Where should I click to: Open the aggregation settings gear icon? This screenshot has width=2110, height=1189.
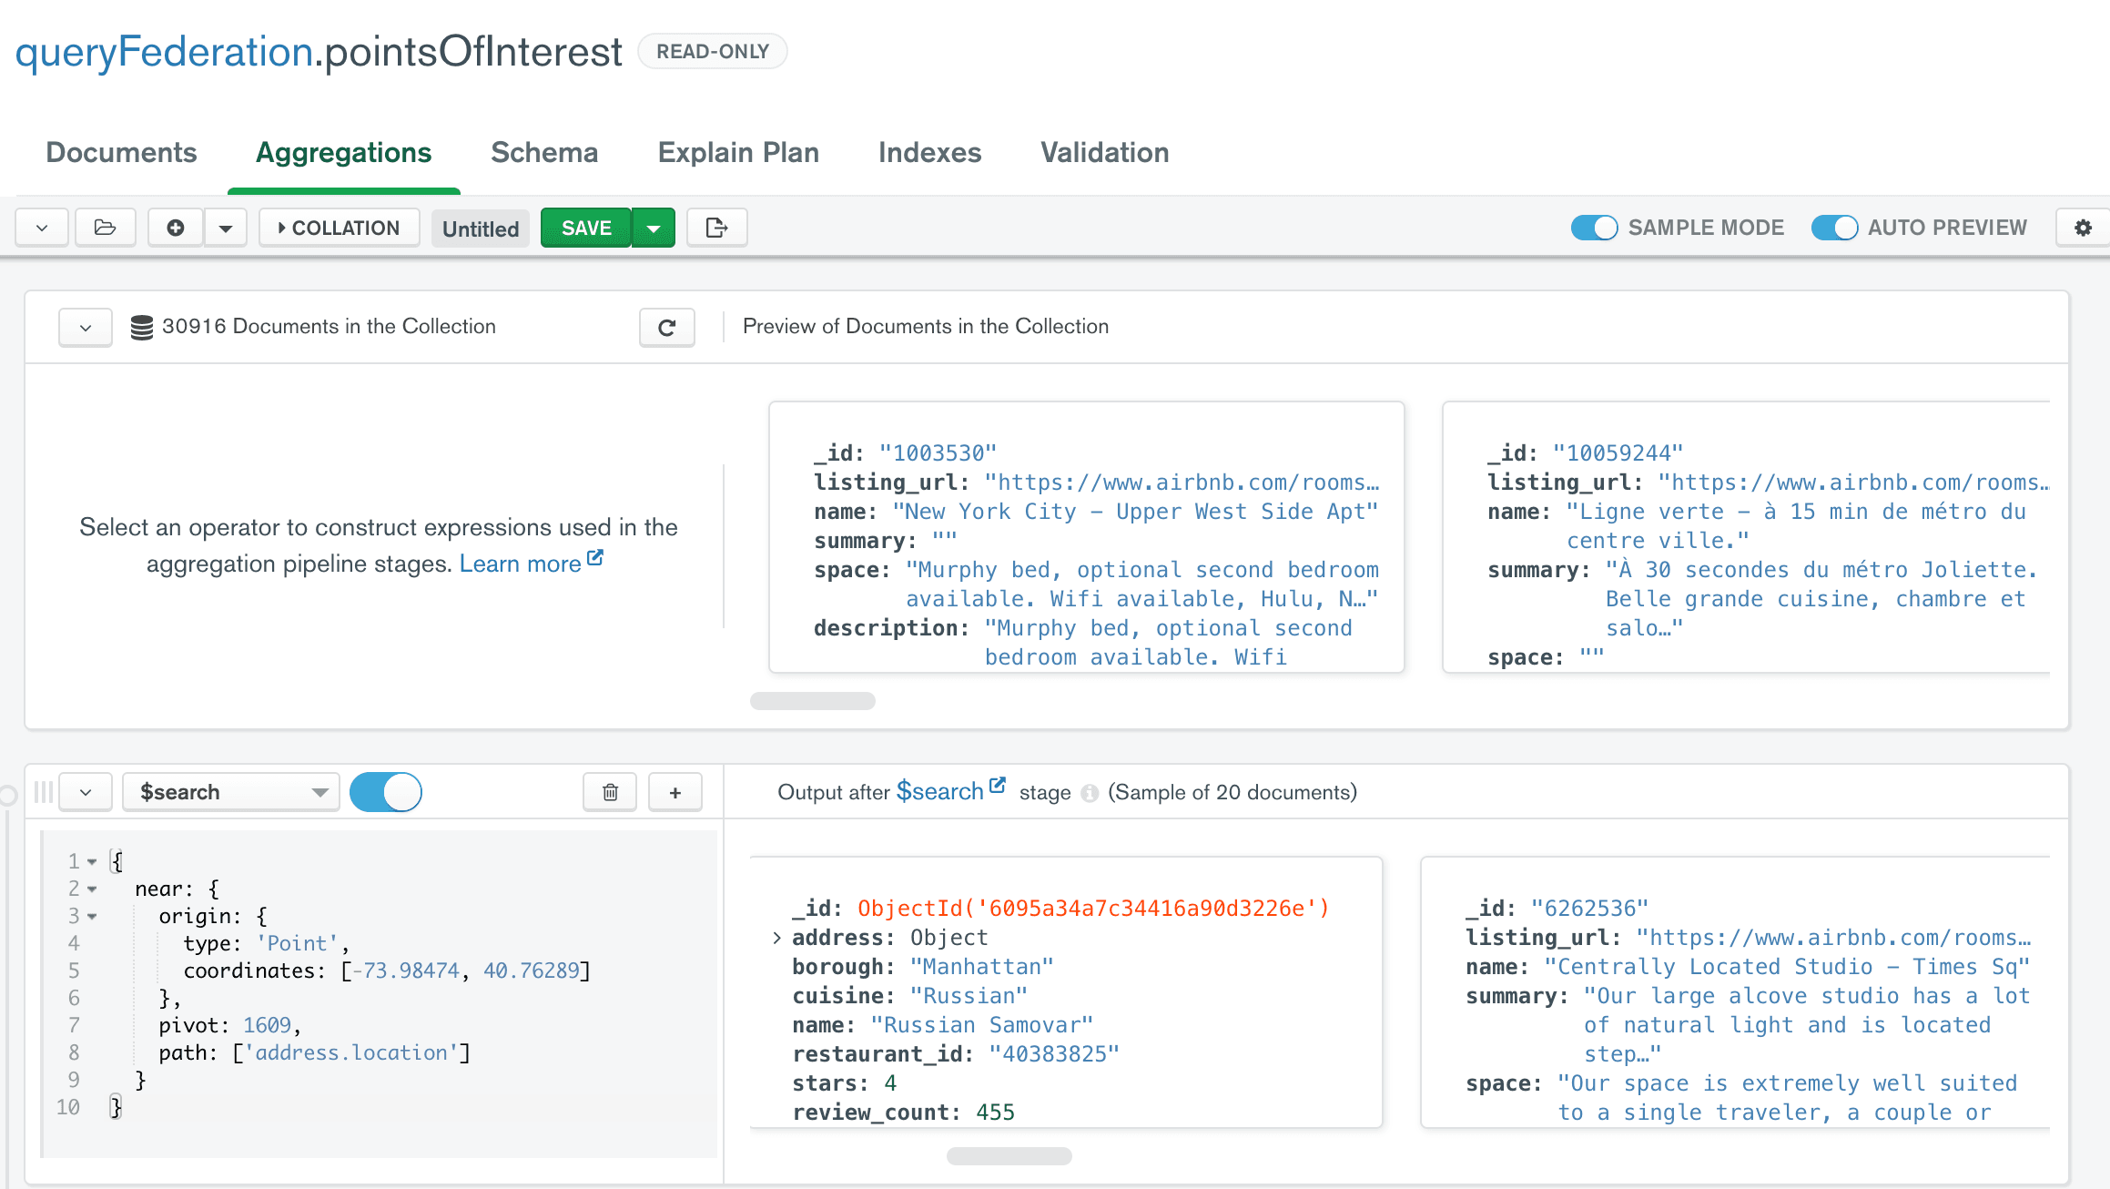coord(2083,228)
